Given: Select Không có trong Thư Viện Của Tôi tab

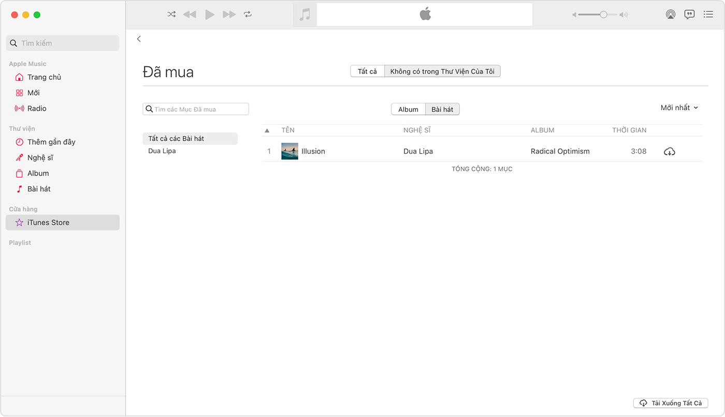Looking at the screenshot, I should [442, 71].
